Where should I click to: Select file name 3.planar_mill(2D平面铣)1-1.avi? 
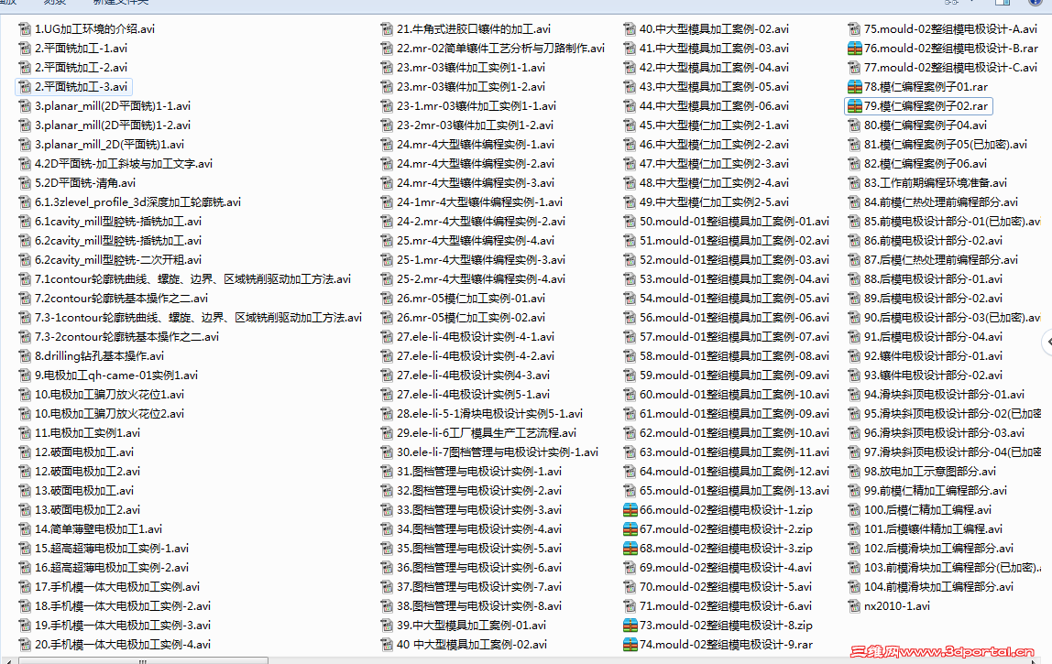(113, 106)
